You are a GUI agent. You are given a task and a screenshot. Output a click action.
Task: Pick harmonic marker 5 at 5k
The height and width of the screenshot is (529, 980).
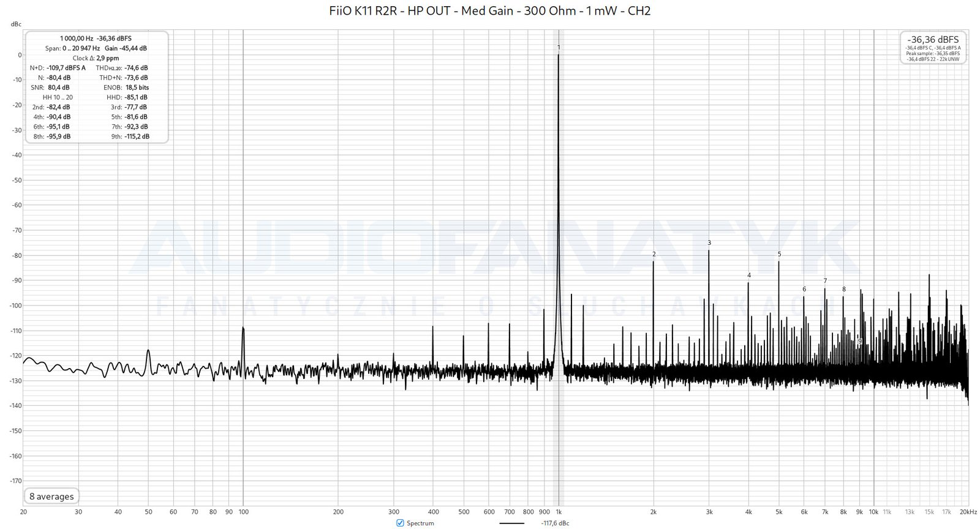point(779,254)
